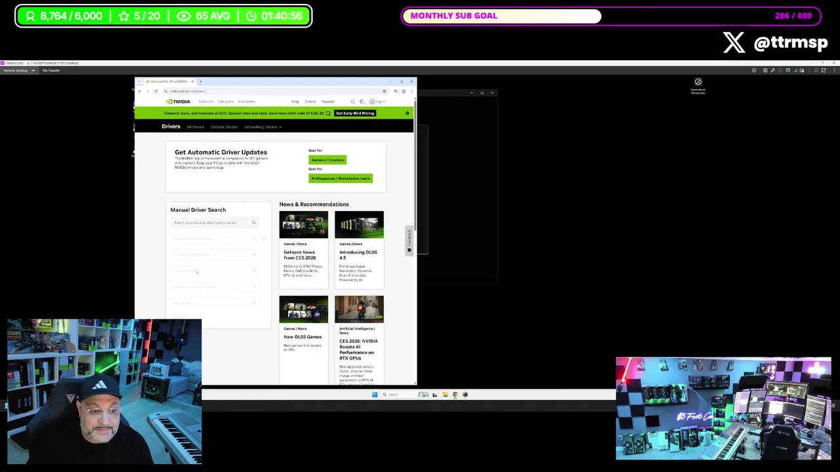Select the GeForce Drivers sub-navigation link

(x=224, y=127)
